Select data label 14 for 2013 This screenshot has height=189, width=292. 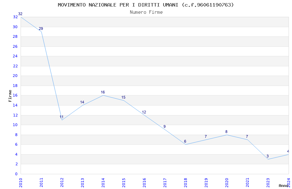pos(82,102)
